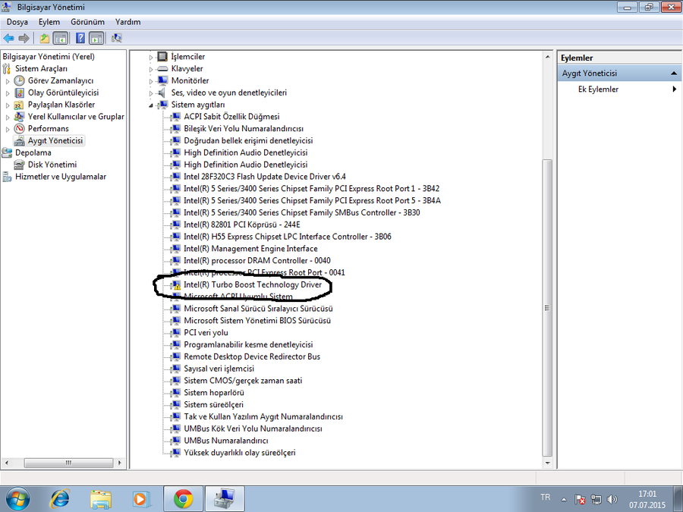Click the left pane horizontal scrollbar thumb
This screenshot has width=683, height=512.
(x=68, y=463)
